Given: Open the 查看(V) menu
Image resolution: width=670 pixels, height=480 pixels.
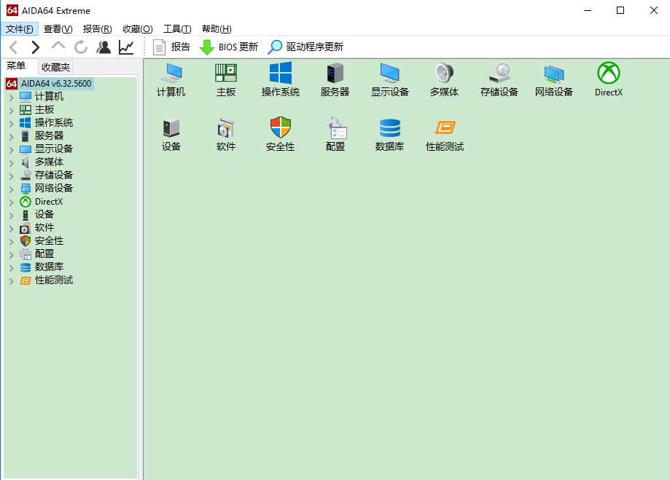Looking at the screenshot, I should click(58, 29).
